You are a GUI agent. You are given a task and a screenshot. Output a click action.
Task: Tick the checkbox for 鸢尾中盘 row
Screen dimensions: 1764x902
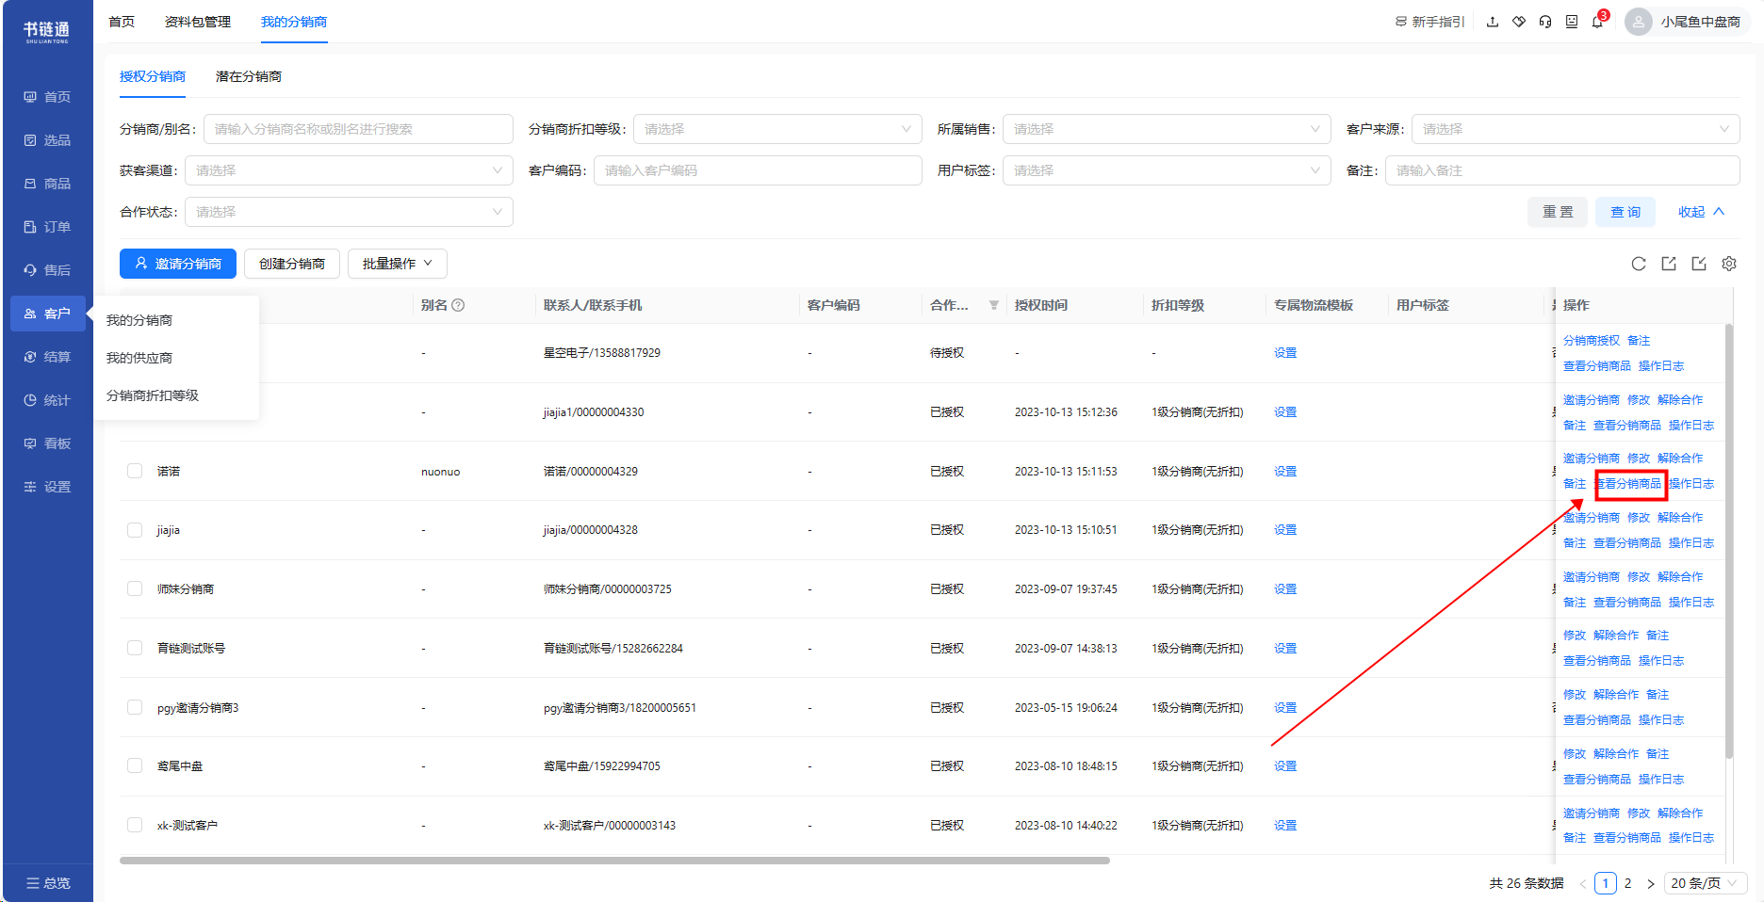[135, 765]
